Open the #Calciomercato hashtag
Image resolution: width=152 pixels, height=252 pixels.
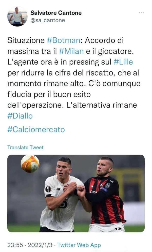coord(36,129)
